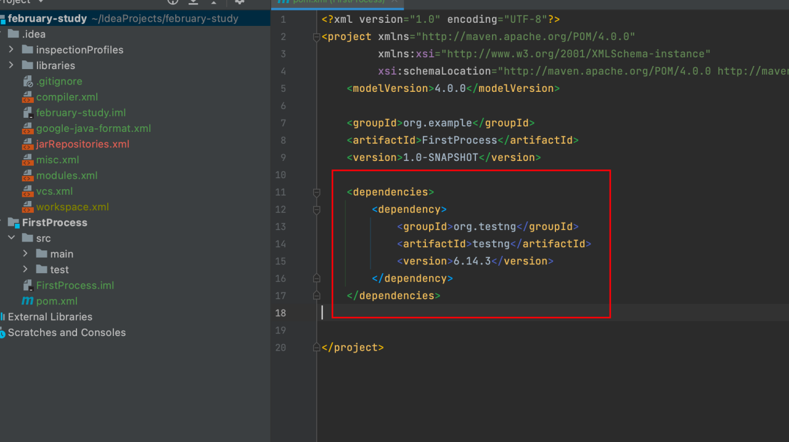This screenshot has height=442, width=789.
Task: Click the libraries folder icon
Action: coord(27,65)
